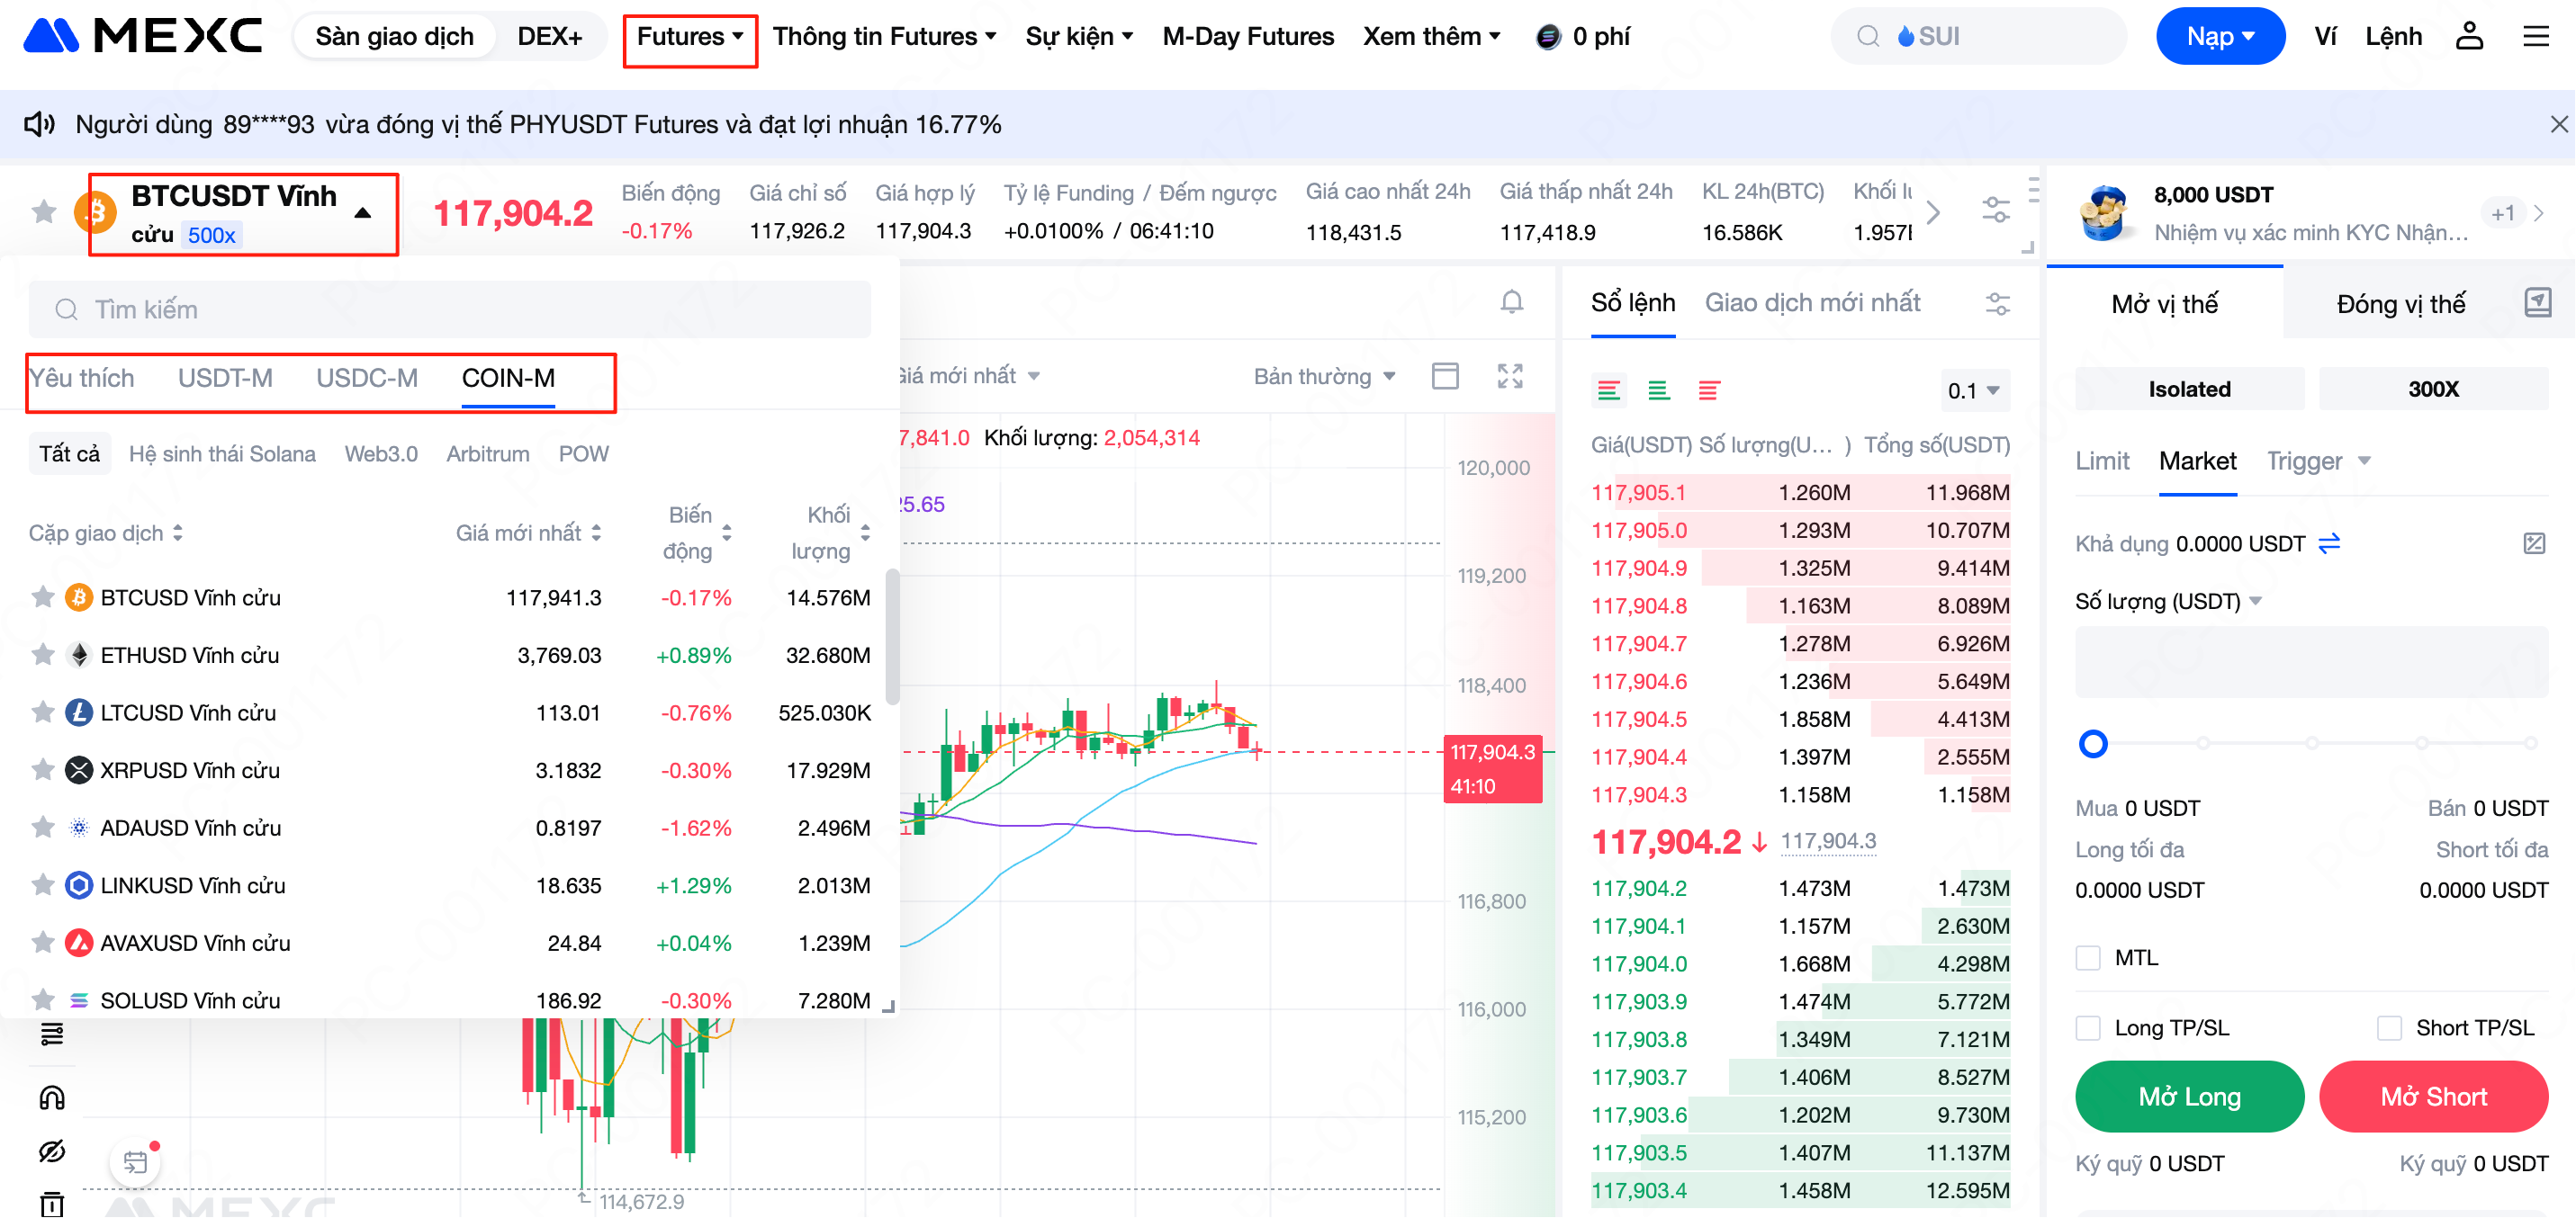
Task: Star the LTCUSD Vĩnh cửu pair
Action: pos(42,712)
